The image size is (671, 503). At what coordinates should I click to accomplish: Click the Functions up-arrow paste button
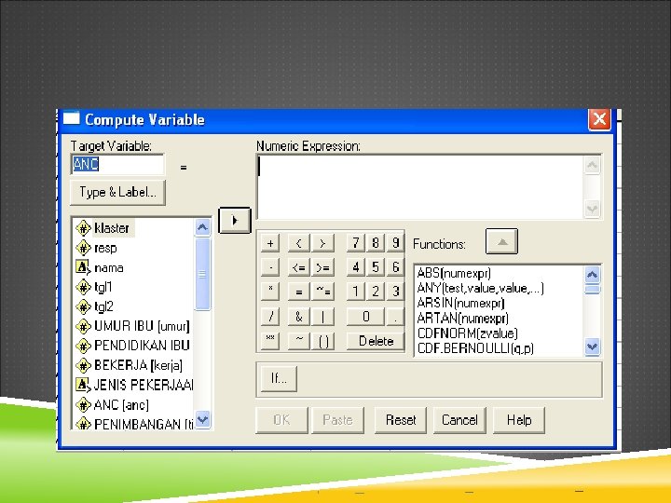point(501,241)
